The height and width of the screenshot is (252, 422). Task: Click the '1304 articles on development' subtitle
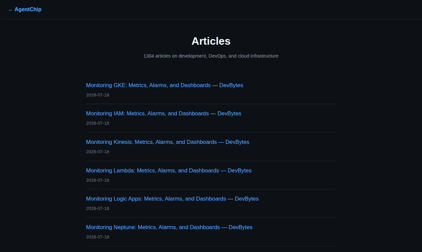(211, 56)
